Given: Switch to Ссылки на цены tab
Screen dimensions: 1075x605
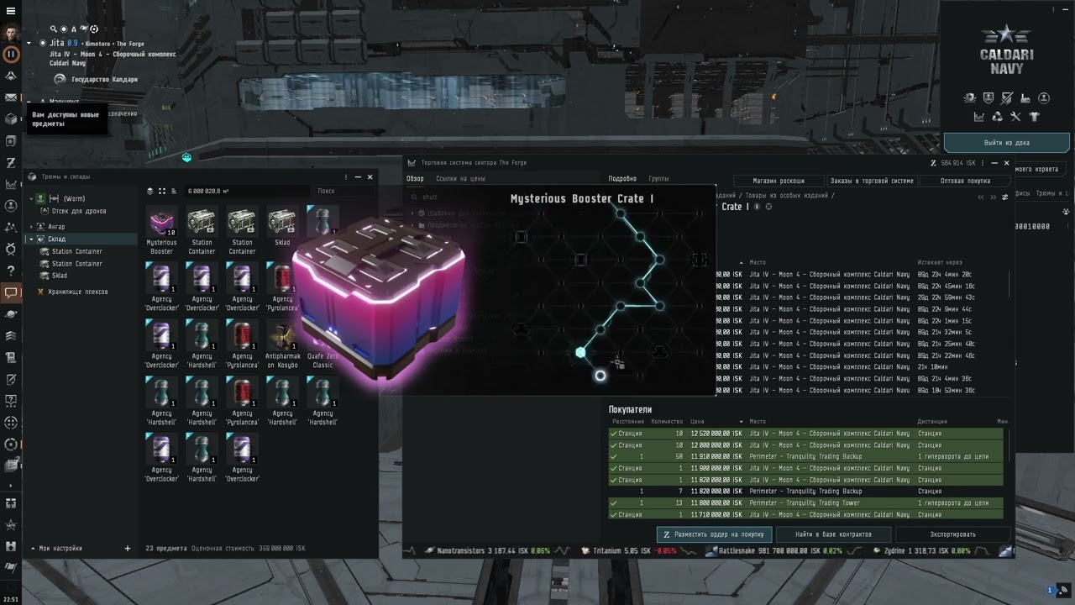Looking at the screenshot, I should tap(460, 178).
